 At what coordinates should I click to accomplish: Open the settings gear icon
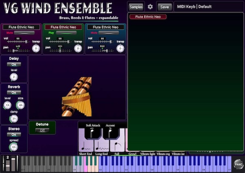coord(150,7)
